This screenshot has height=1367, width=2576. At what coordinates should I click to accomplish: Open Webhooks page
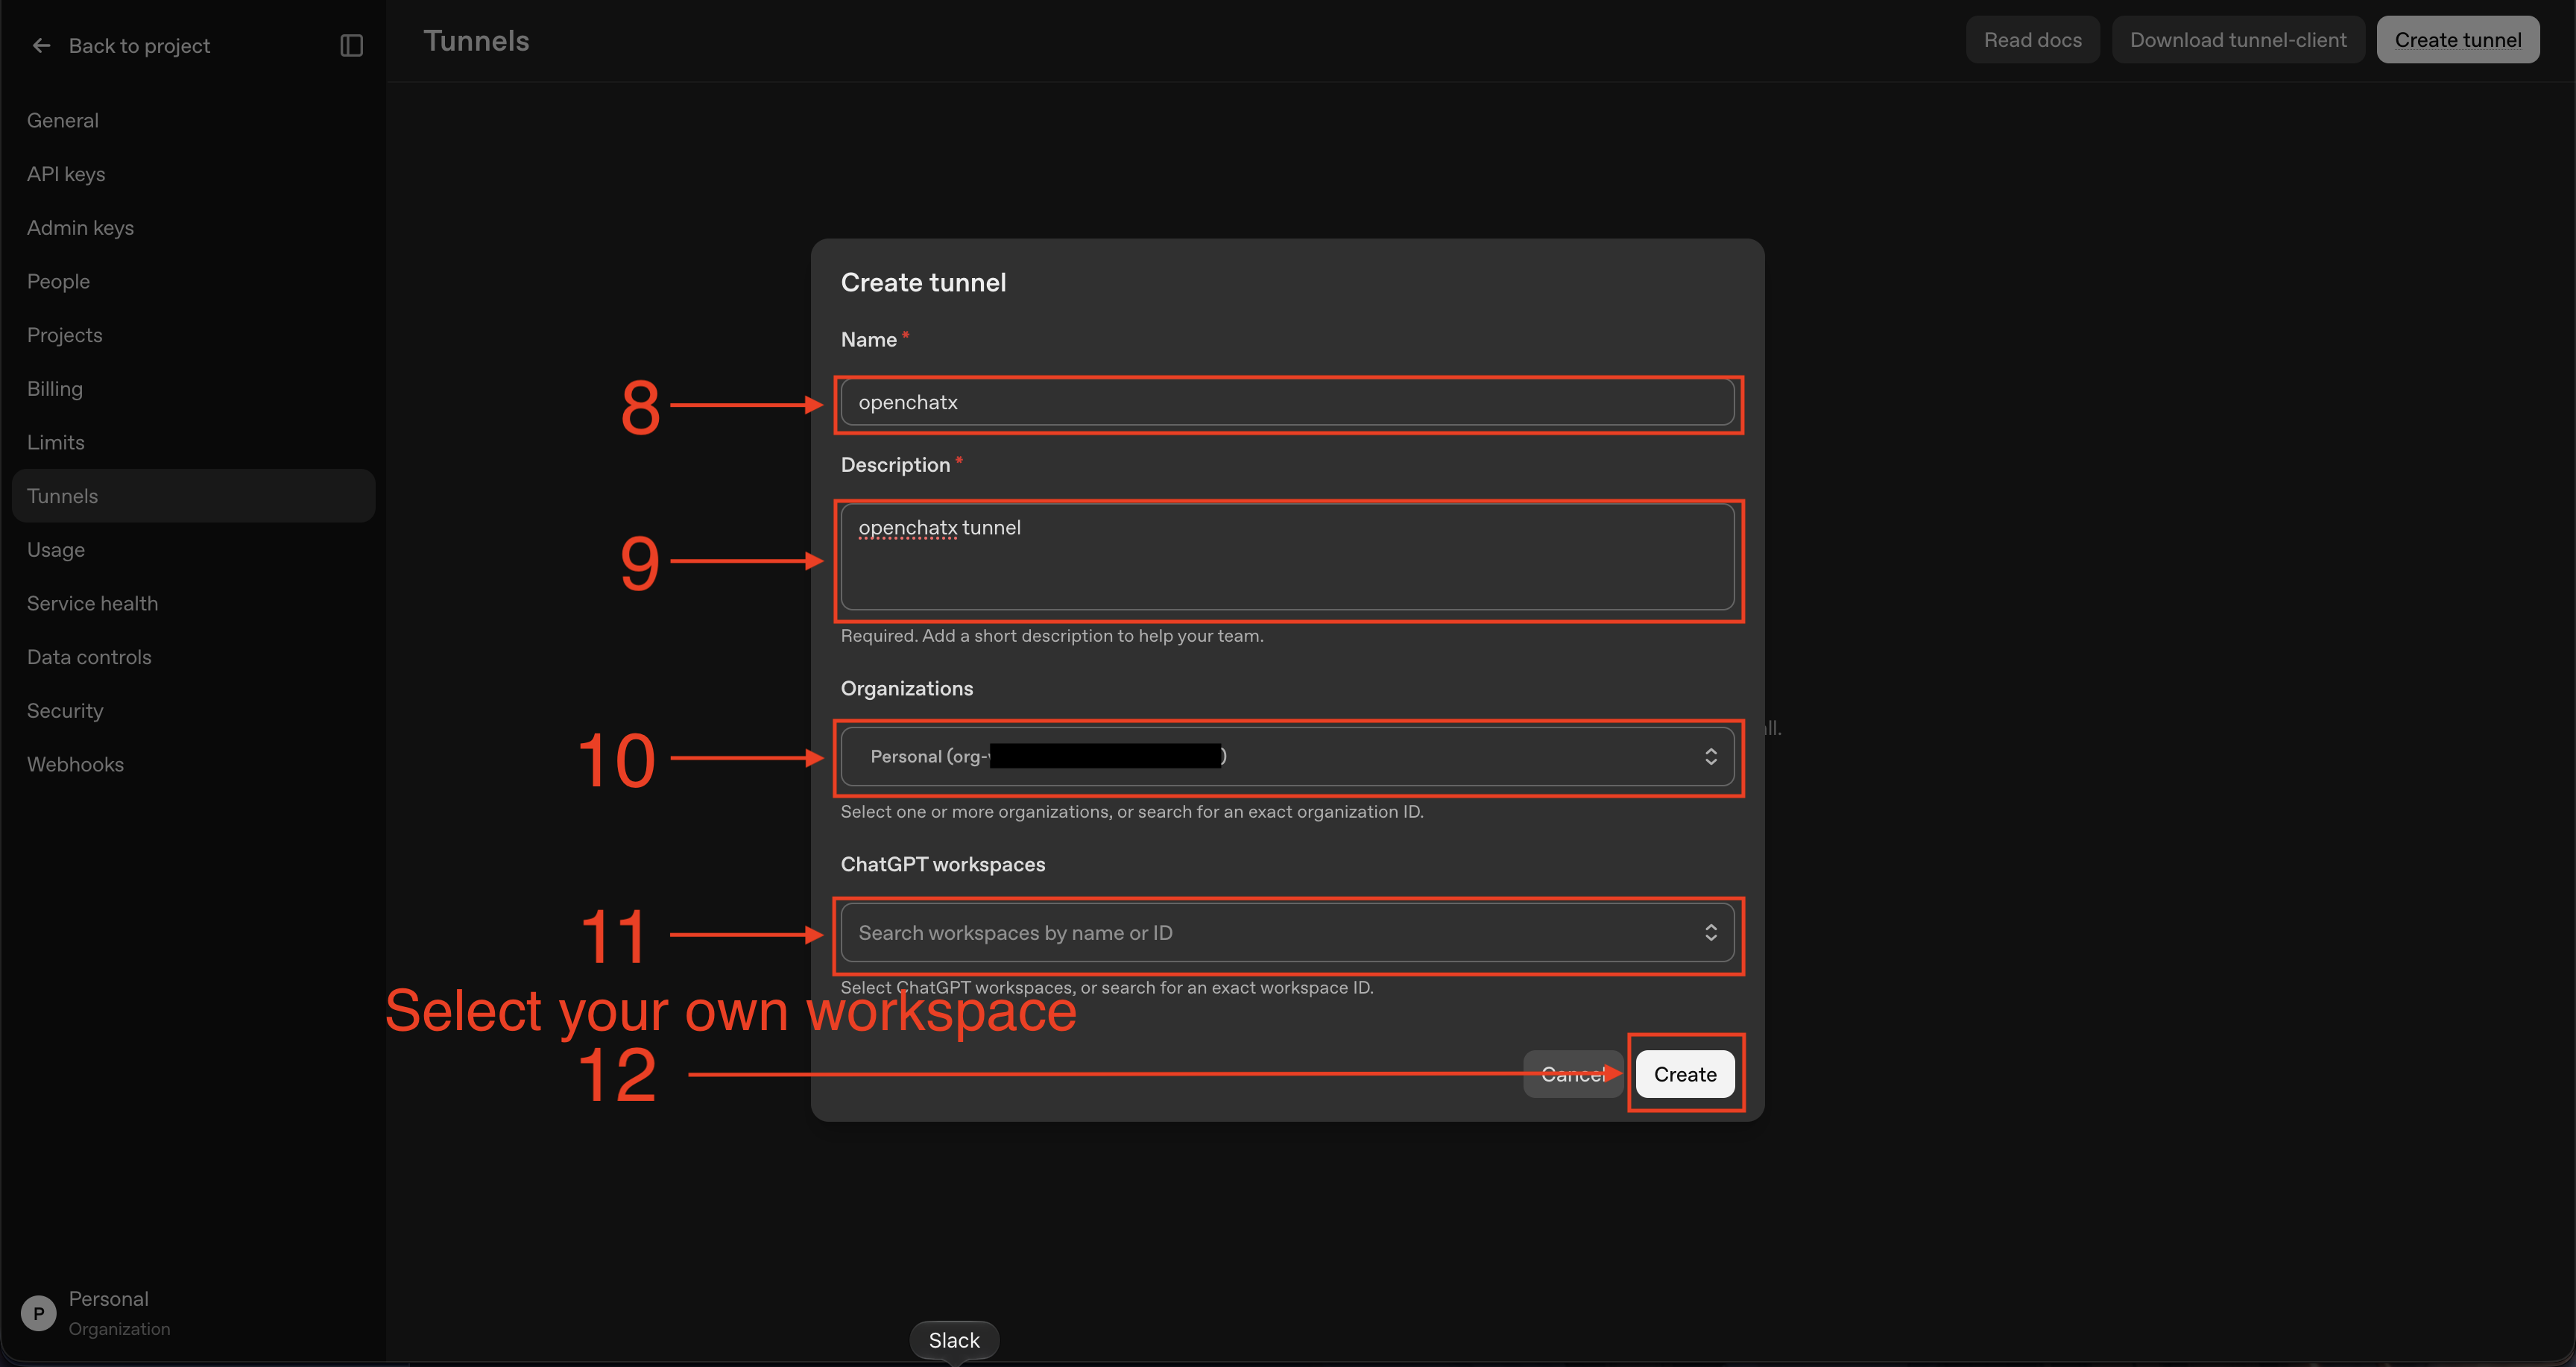(75, 764)
